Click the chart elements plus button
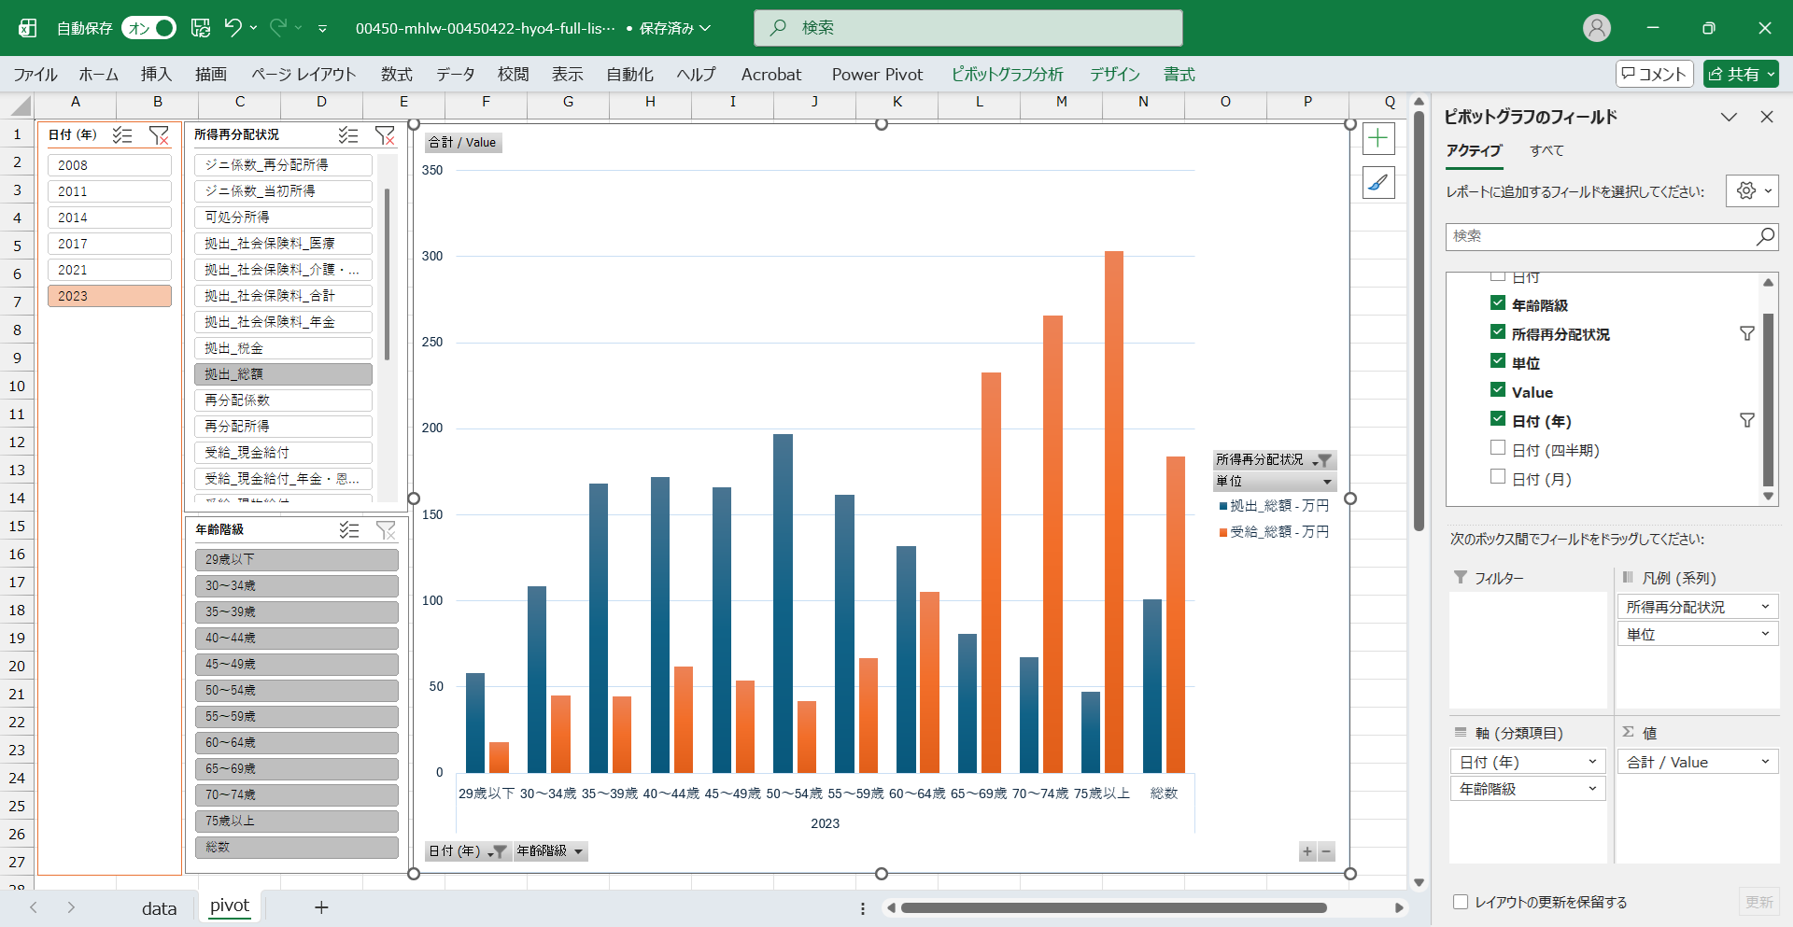1793x927 pixels. 1378,139
